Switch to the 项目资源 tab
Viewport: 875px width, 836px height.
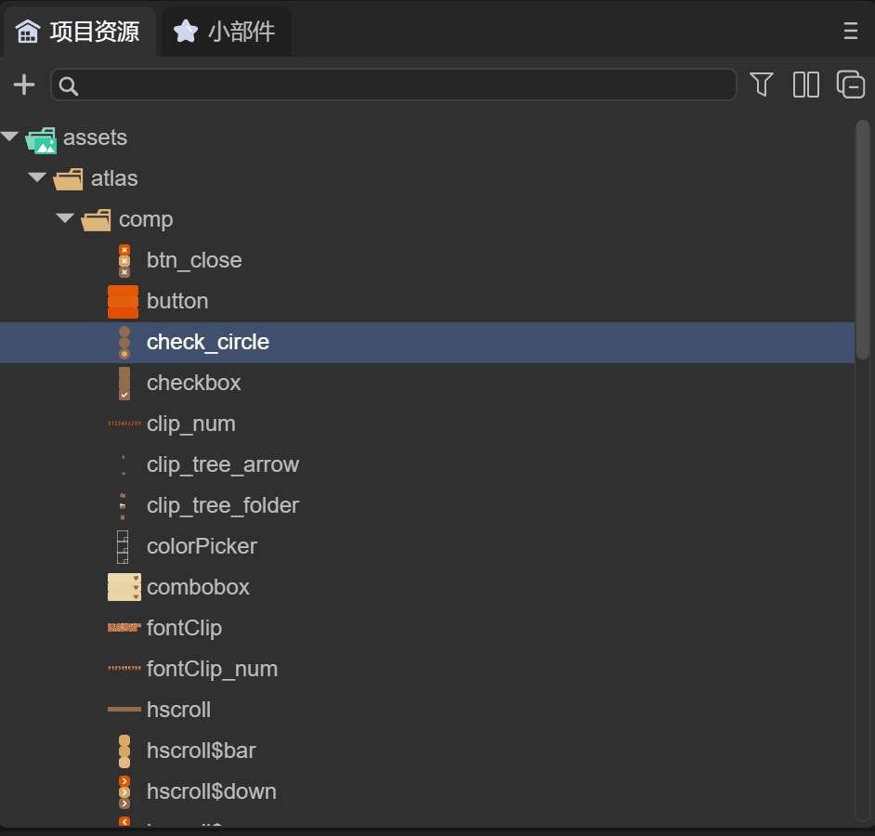tap(79, 32)
